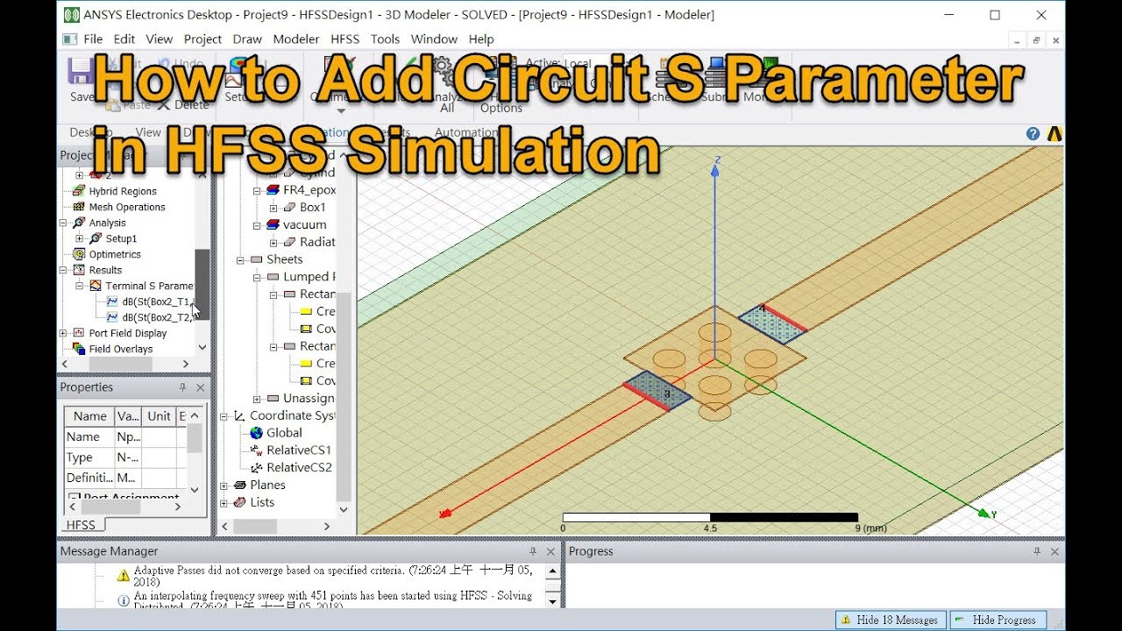This screenshot has height=631, width=1122.
Task: Expand the Port Field Display node
Action: click(x=63, y=333)
